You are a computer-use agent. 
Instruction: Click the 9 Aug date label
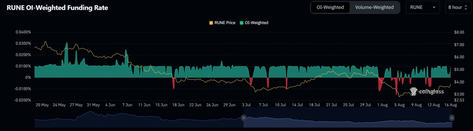(x=417, y=105)
